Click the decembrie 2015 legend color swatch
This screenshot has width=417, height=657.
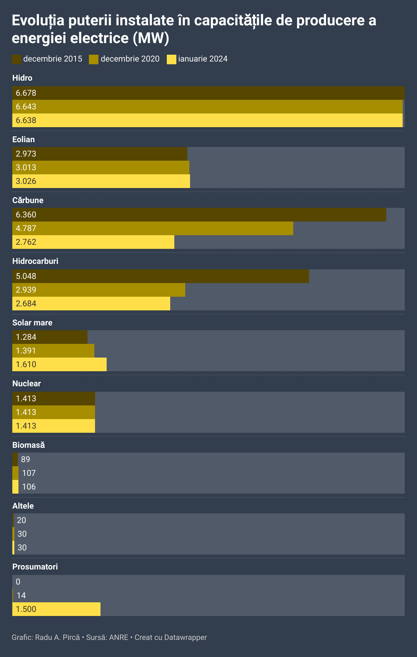click(x=16, y=59)
